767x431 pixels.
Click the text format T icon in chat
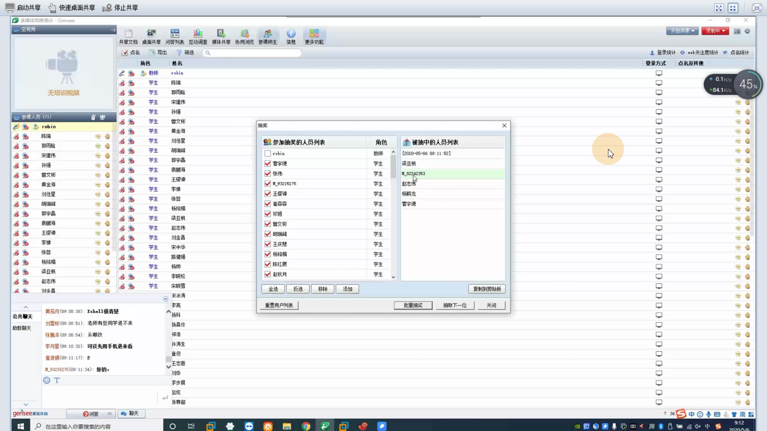[57, 380]
